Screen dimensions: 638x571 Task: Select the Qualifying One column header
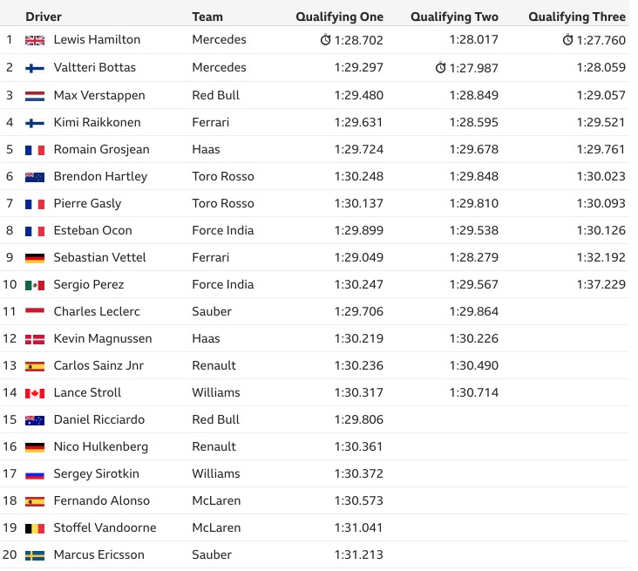click(x=339, y=17)
